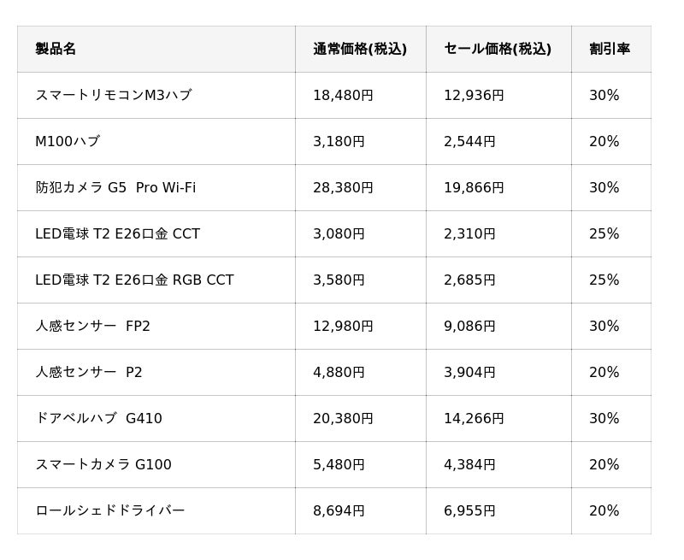Select the ドアベルハブ G410 cell

click(98, 418)
